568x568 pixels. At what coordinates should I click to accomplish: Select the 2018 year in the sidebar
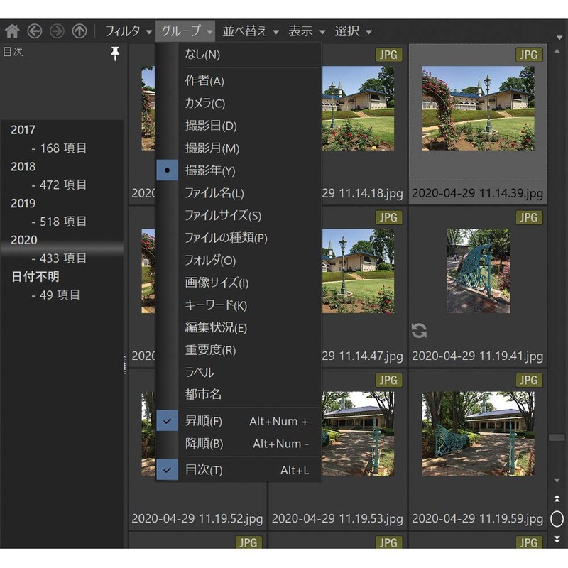pos(22,167)
